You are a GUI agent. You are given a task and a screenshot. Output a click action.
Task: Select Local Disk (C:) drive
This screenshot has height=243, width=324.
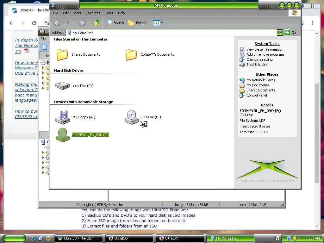[x=74, y=85]
